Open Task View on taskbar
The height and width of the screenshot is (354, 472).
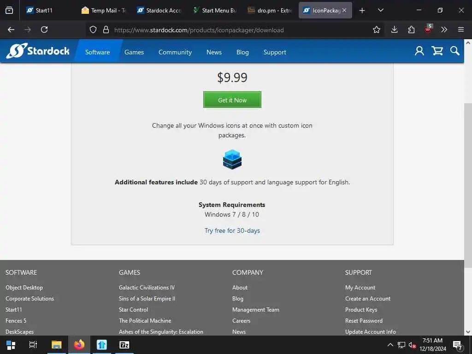(33, 345)
